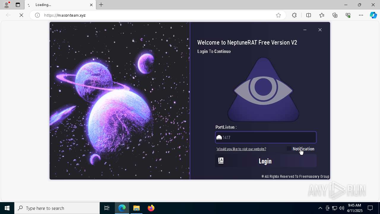Viewport: 380px width, 214px height.
Task: Click 'All Rights Reserved To Freemasonry Group' text
Action: tap(295, 176)
